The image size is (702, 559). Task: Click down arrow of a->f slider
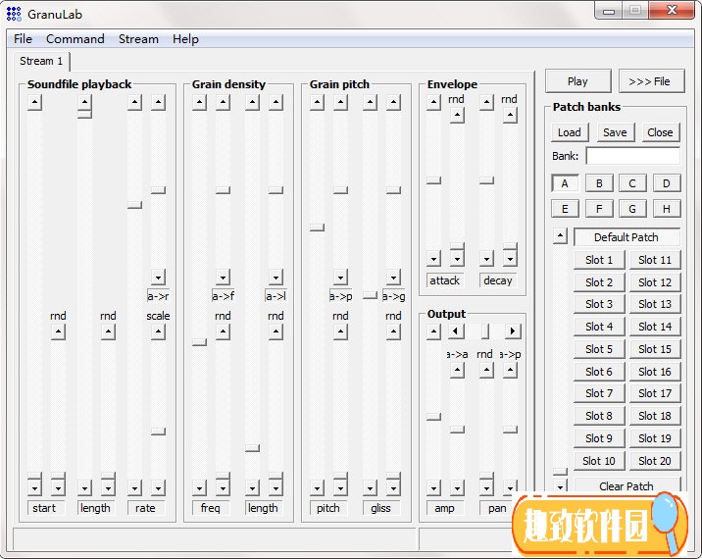point(223,278)
